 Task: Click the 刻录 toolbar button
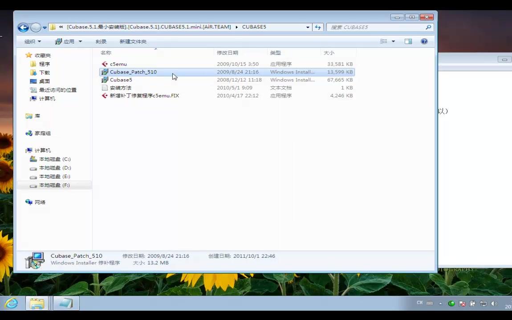[x=101, y=41]
